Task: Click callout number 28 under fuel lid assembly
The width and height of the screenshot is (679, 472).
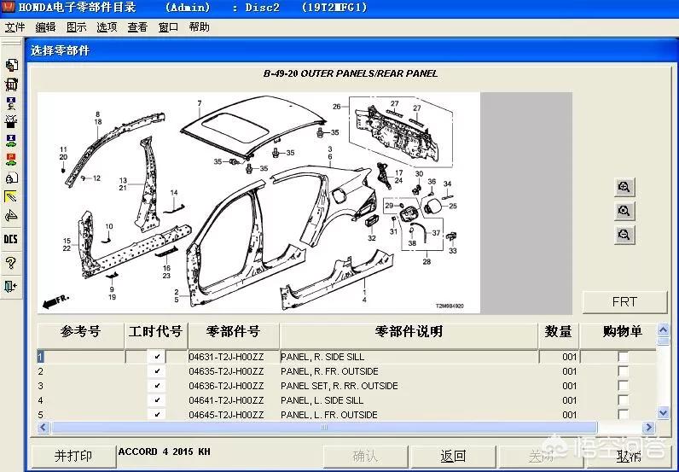Action: [427, 262]
